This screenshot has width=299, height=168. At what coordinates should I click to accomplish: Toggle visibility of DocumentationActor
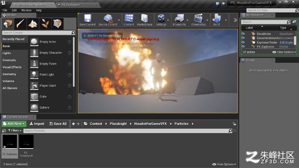pos(243,38)
